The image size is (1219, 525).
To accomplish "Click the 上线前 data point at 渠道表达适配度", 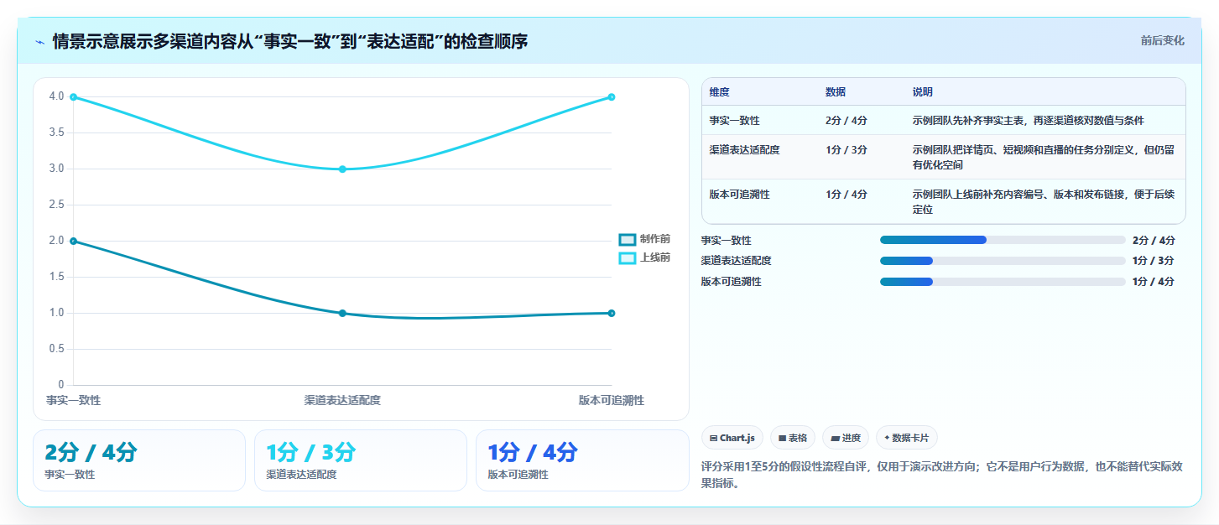I will point(342,169).
